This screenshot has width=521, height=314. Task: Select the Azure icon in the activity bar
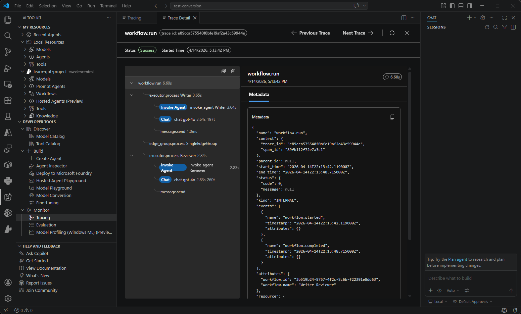(8, 133)
